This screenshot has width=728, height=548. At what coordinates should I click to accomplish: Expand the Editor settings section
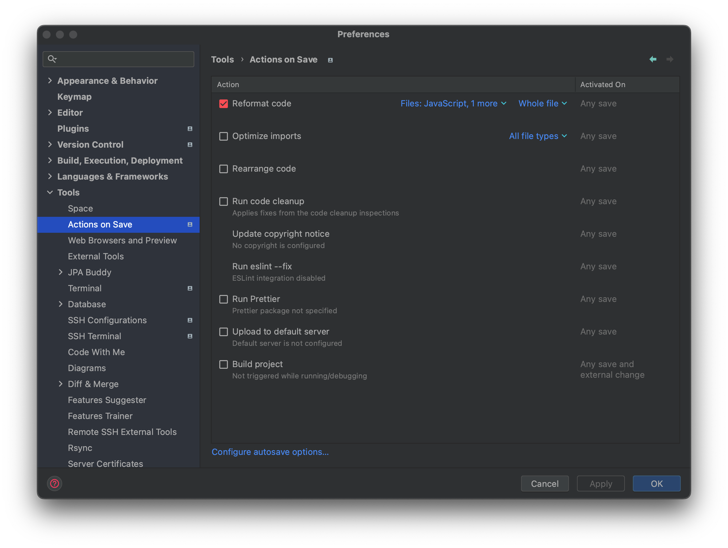pyautogui.click(x=50, y=113)
